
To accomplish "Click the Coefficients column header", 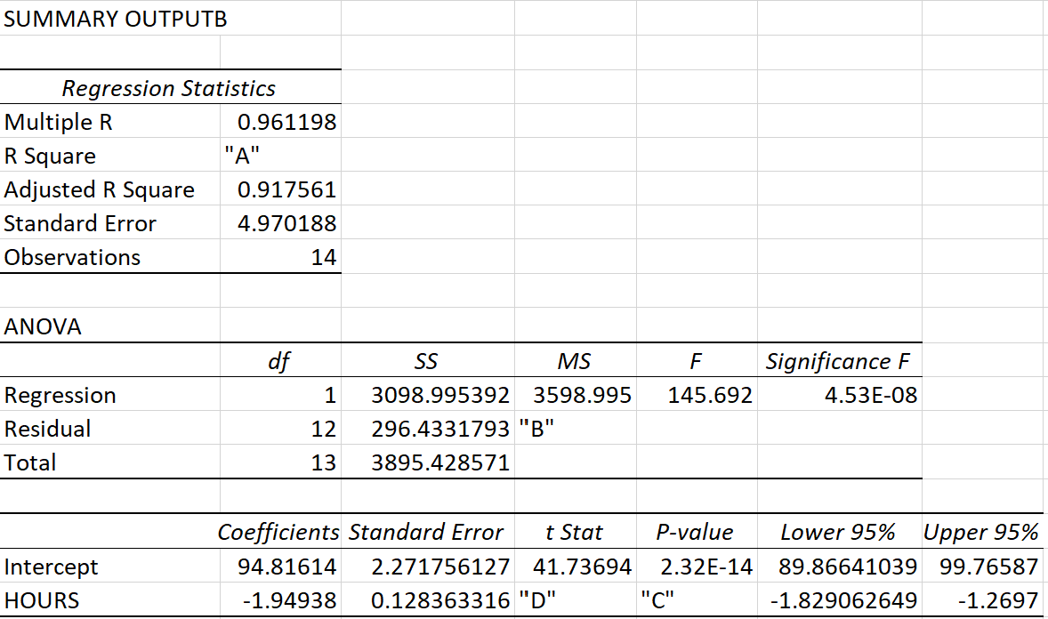I will point(278,533).
